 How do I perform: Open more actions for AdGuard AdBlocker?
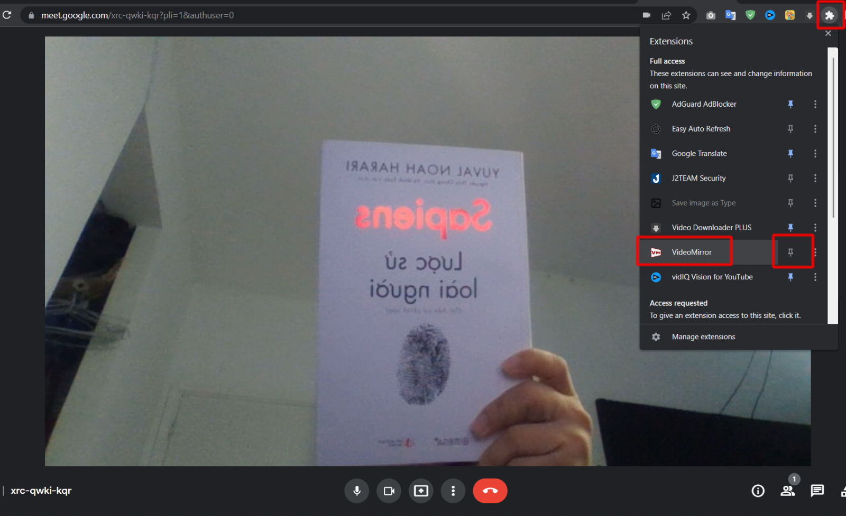(x=815, y=104)
